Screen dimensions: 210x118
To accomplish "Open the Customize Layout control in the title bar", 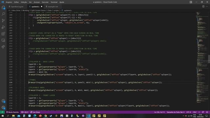I will 191,2.
